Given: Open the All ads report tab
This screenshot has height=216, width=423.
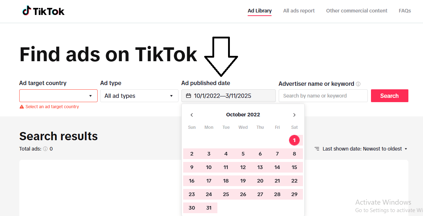Looking at the screenshot, I should [x=299, y=11].
